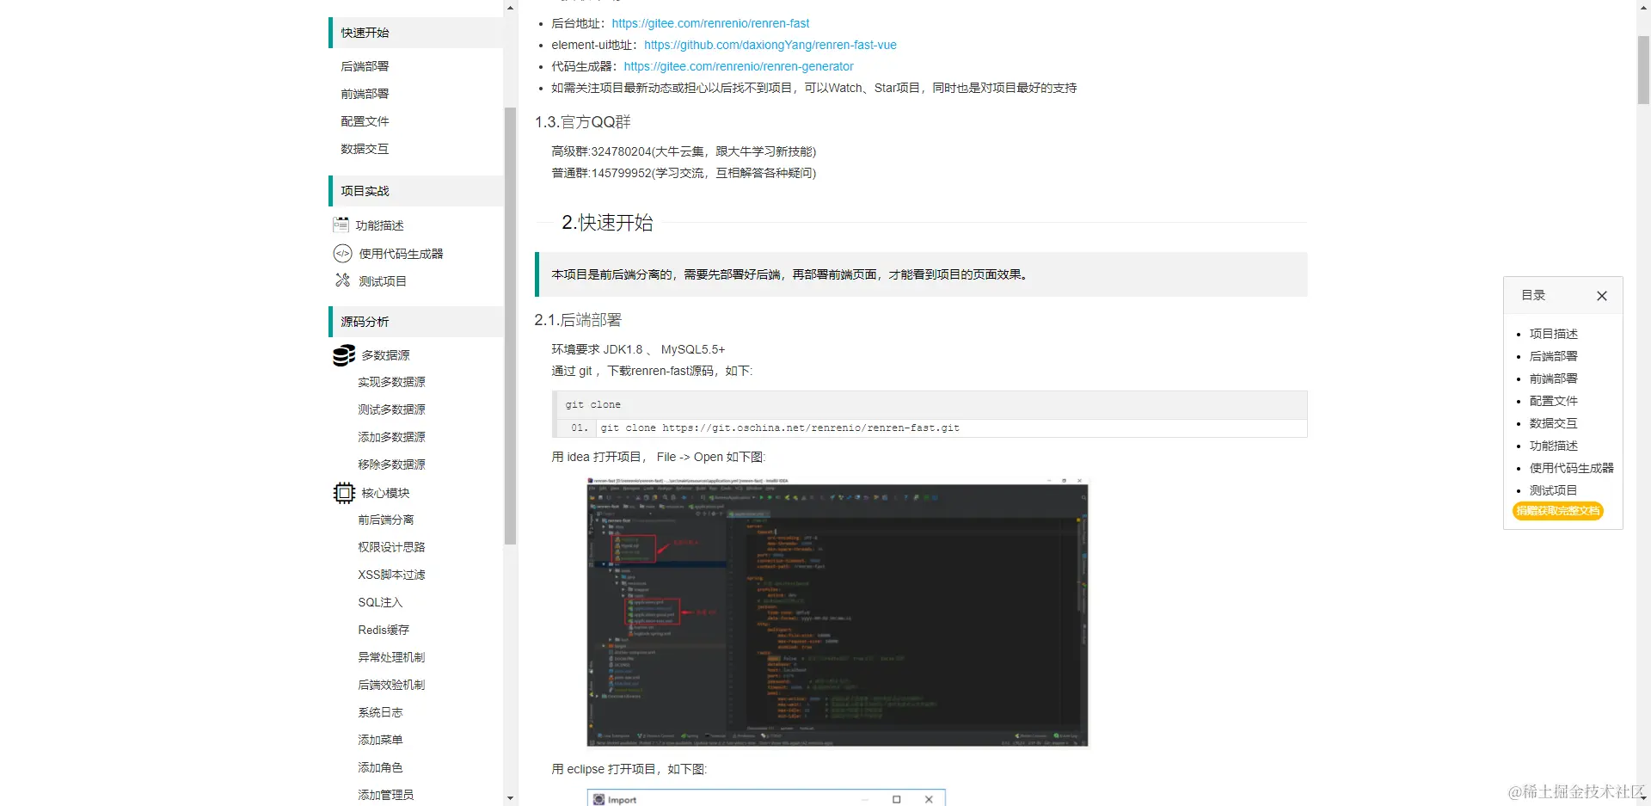Screen dimensions: 1651x806
Task: Click the chip icon beside 核心模块
Action: click(344, 492)
